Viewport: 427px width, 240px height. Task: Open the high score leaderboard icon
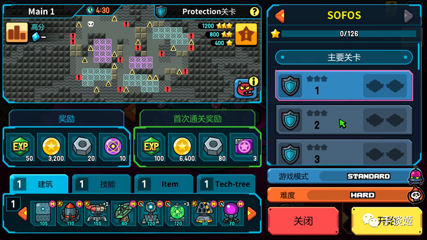[17, 32]
